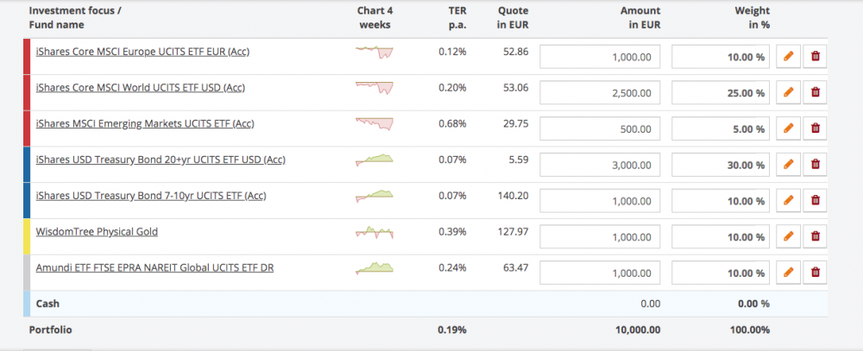
Task: Trash the WisdomTree Physical Gold entry
Action: coord(814,236)
